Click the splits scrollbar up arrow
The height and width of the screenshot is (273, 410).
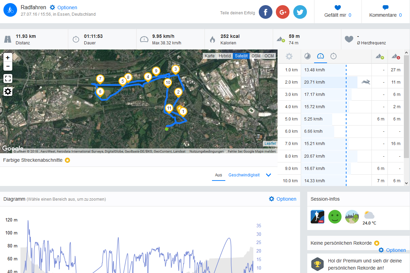[406, 53]
